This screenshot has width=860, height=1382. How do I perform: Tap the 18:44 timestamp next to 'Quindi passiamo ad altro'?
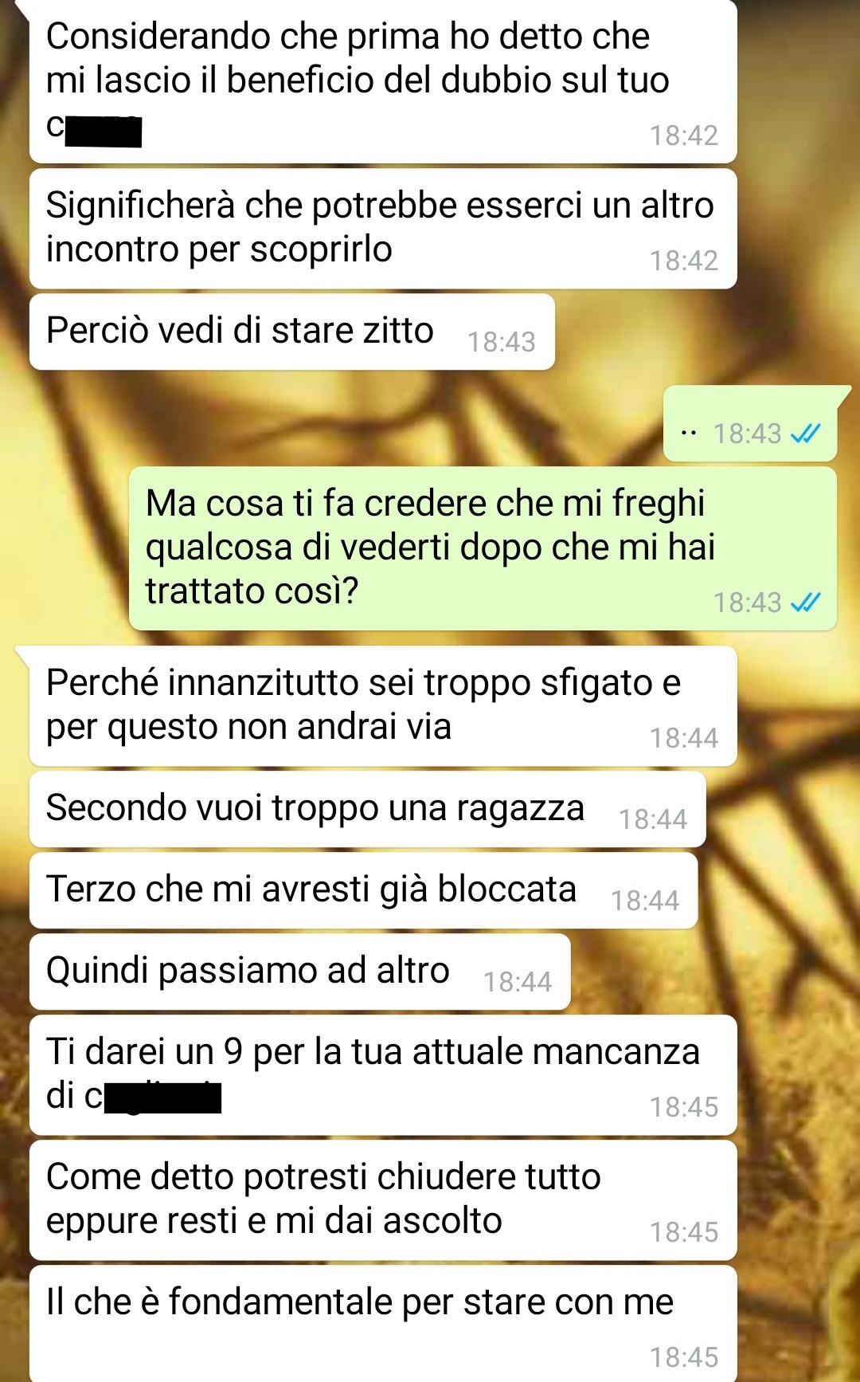tap(518, 982)
